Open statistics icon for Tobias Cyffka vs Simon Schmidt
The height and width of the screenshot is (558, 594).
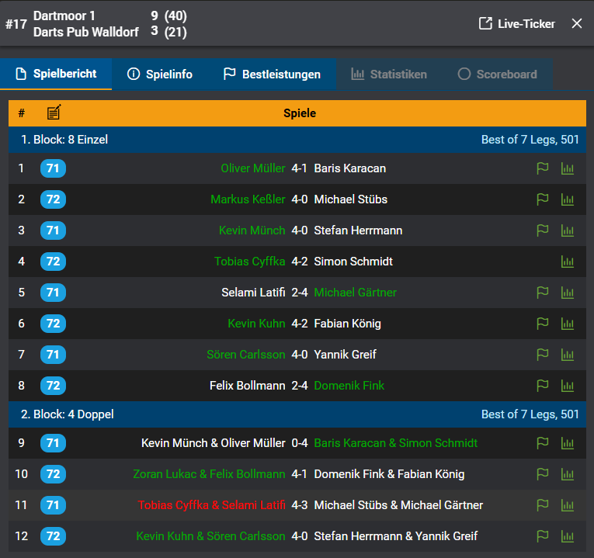(x=568, y=262)
